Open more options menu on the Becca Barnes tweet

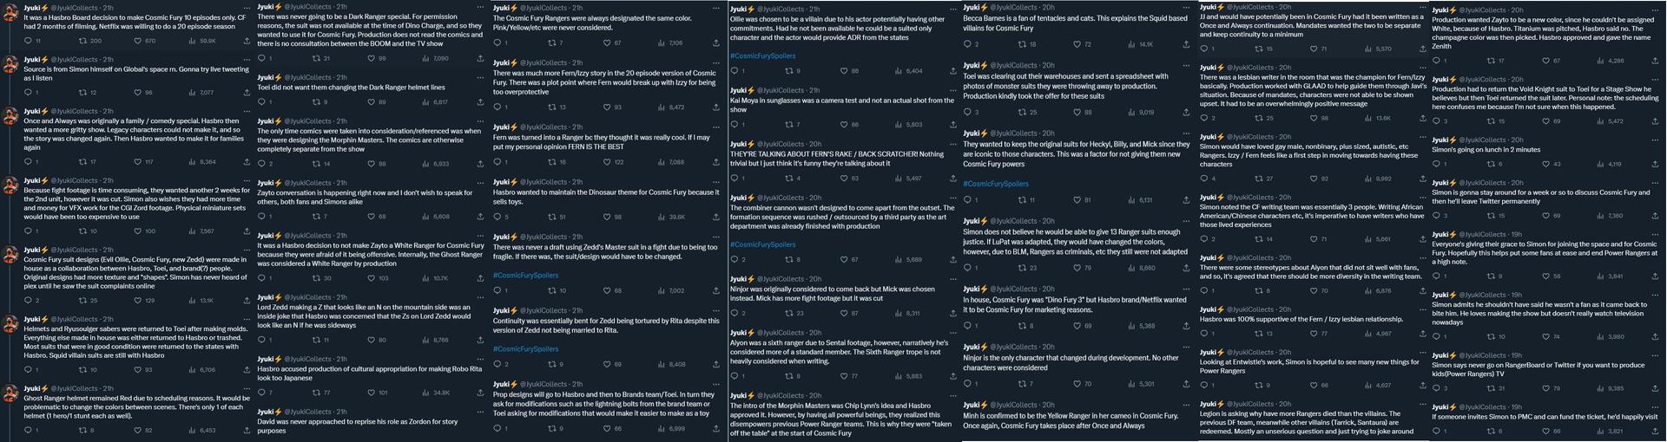[1186, 7]
